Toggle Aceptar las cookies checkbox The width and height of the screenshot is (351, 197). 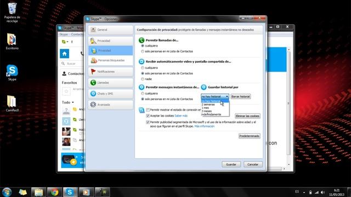click(x=148, y=115)
